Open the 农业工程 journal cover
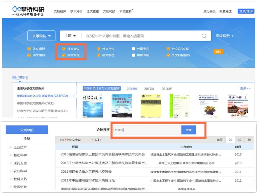This screenshot has width=257, height=193. pyautogui.click(x=238, y=106)
